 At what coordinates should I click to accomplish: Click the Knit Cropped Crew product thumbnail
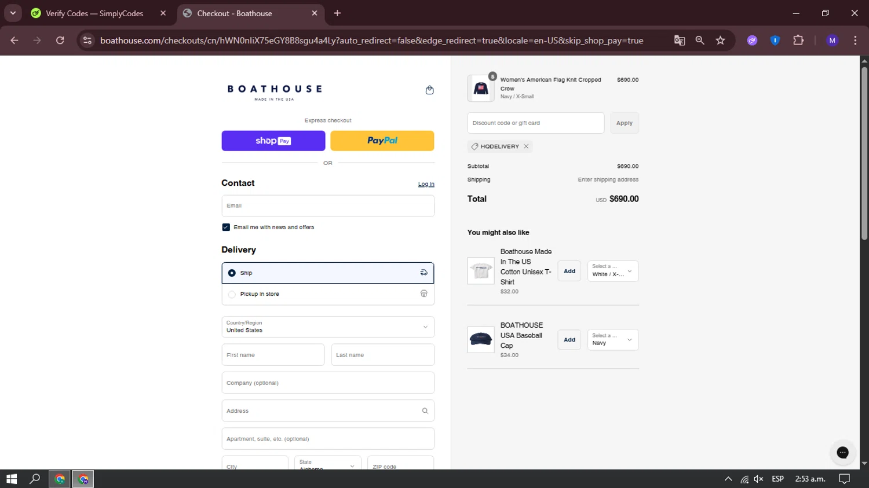pos(481,88)
